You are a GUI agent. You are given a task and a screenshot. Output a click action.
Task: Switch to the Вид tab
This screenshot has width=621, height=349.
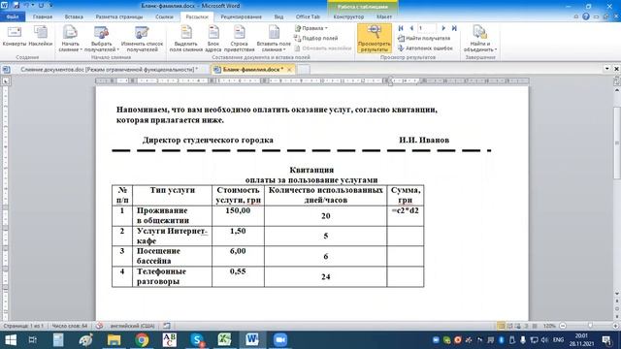[278, 17]
